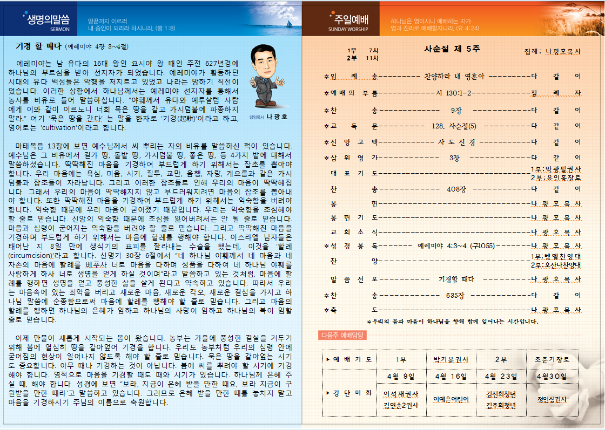Viewport: 605px width, 430px height.
Task: Click the paragraph beginning '마태복음 13장에 보면'
Action: coord(150,233)
